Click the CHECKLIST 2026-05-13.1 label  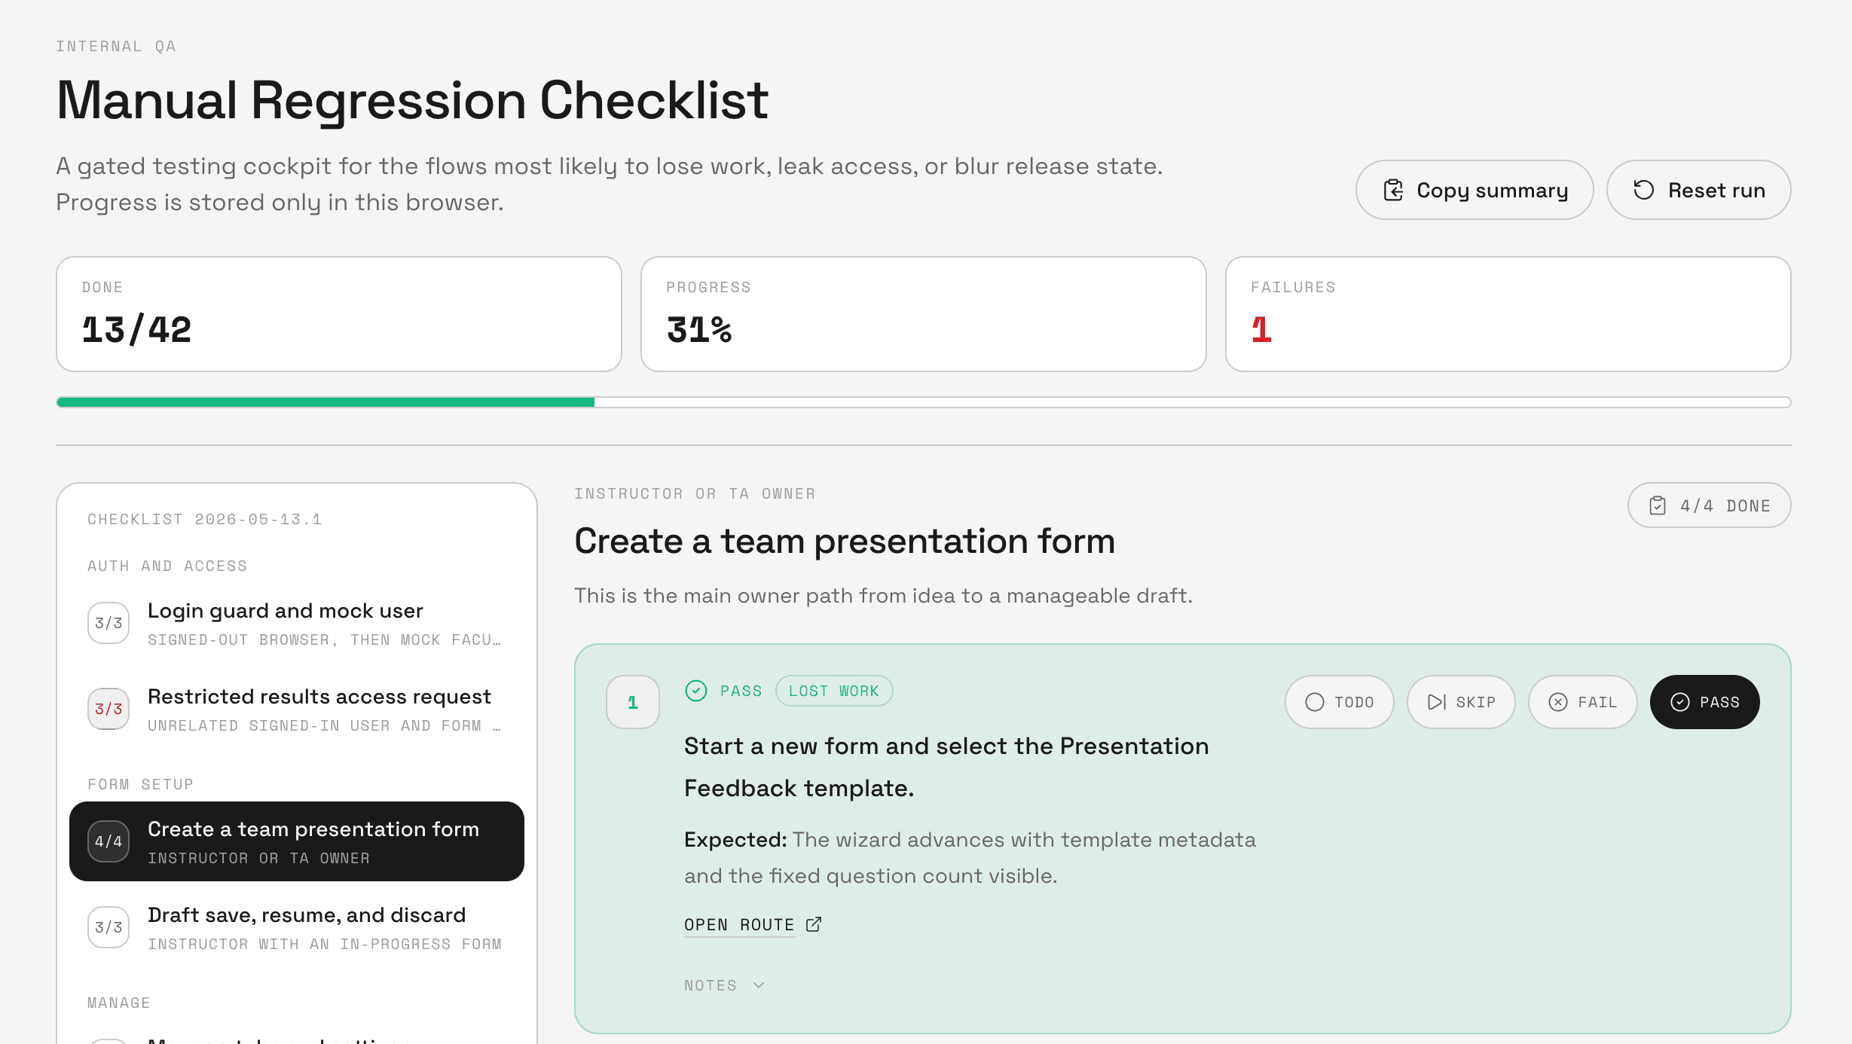205,519
